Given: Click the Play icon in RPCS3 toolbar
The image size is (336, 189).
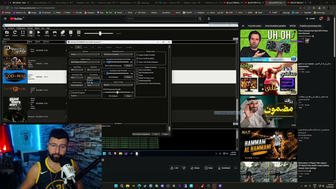Looking at the screenshot, I should [x=39, y=33].
